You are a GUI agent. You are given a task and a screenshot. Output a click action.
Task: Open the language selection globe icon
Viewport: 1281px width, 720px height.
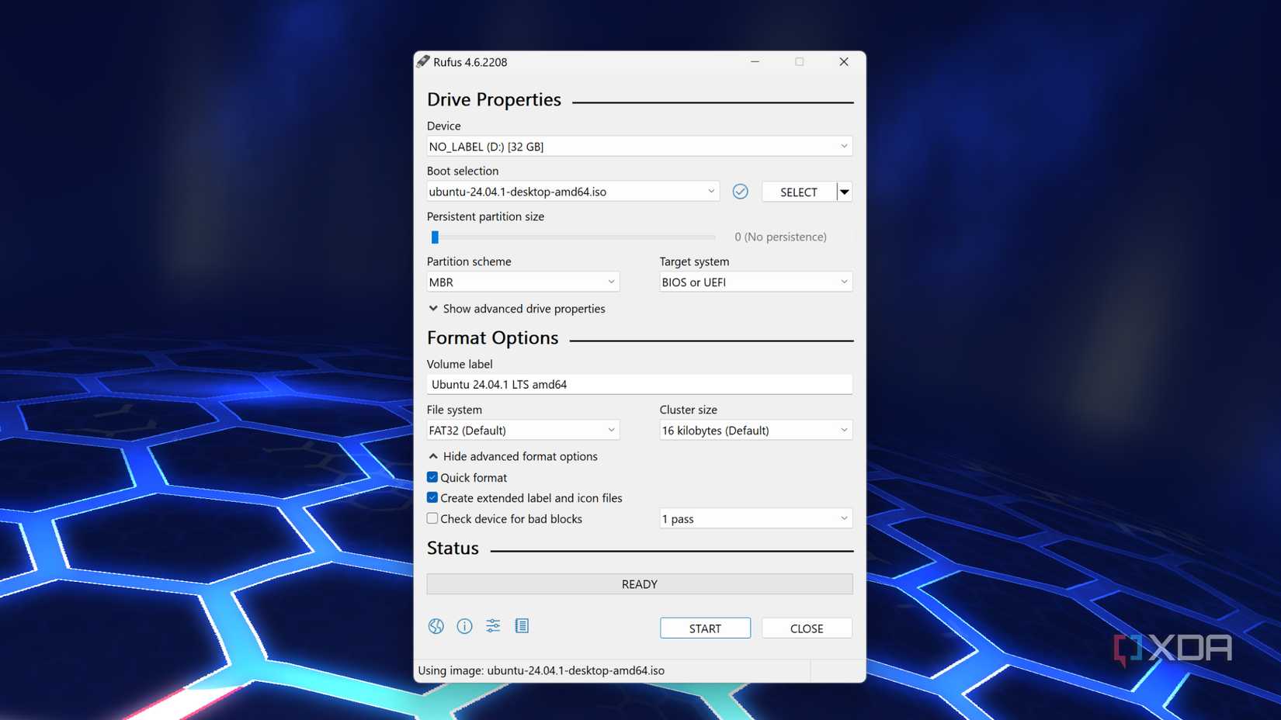coord(436,626)
